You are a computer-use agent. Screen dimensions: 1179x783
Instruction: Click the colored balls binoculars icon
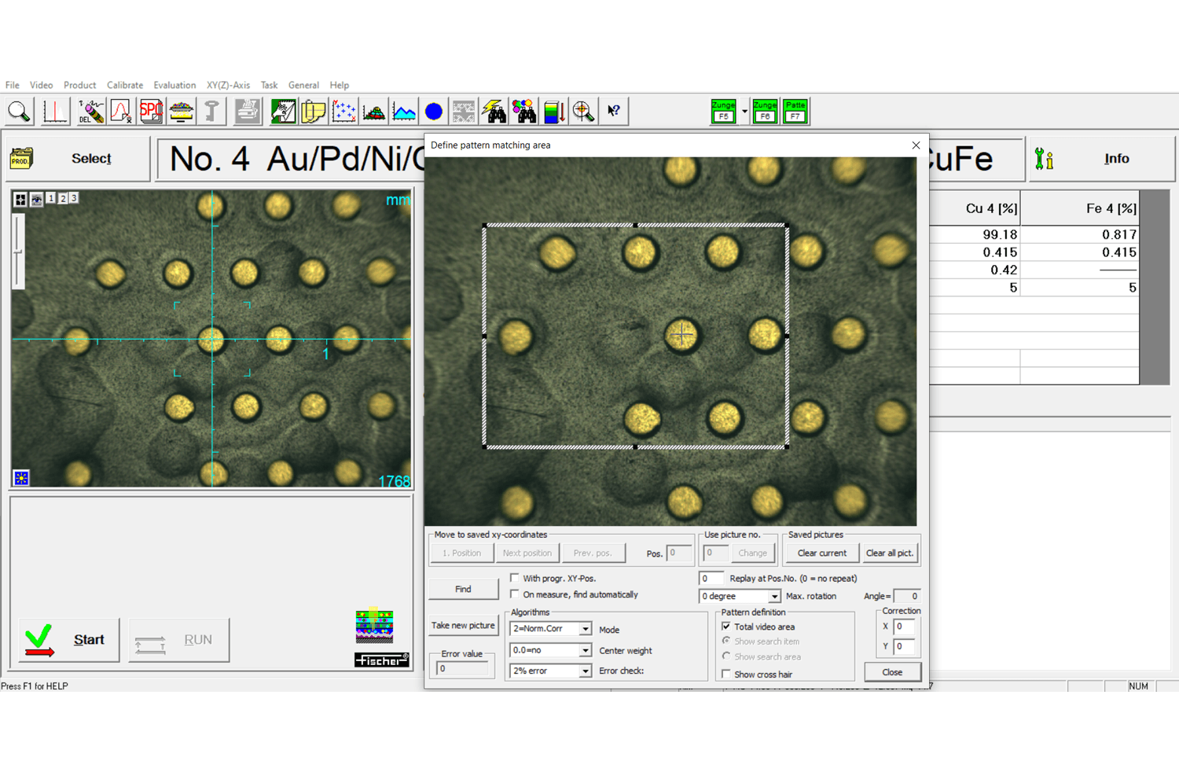click(x=524, y=112)
